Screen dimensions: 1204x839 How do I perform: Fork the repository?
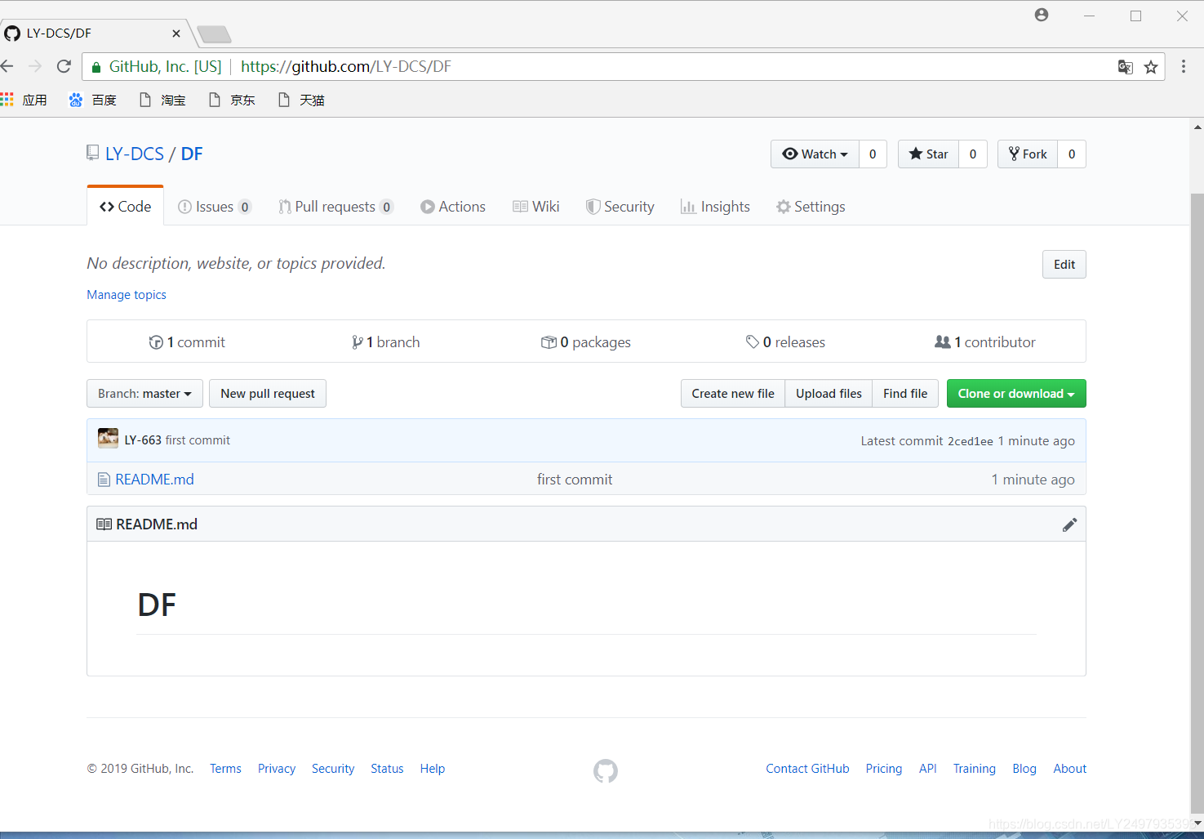click(x=1028, y=154)
